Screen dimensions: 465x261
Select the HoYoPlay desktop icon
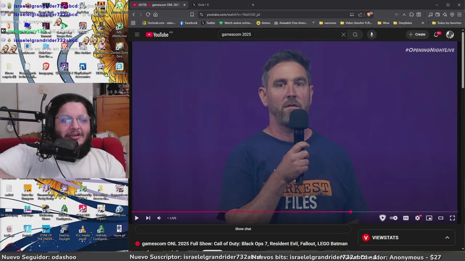click(x=119, y=69)
